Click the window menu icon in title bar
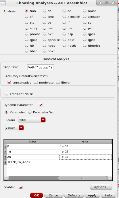Image resolution: width=119 pixels, height=198 pixels. [x=3, y=3]
